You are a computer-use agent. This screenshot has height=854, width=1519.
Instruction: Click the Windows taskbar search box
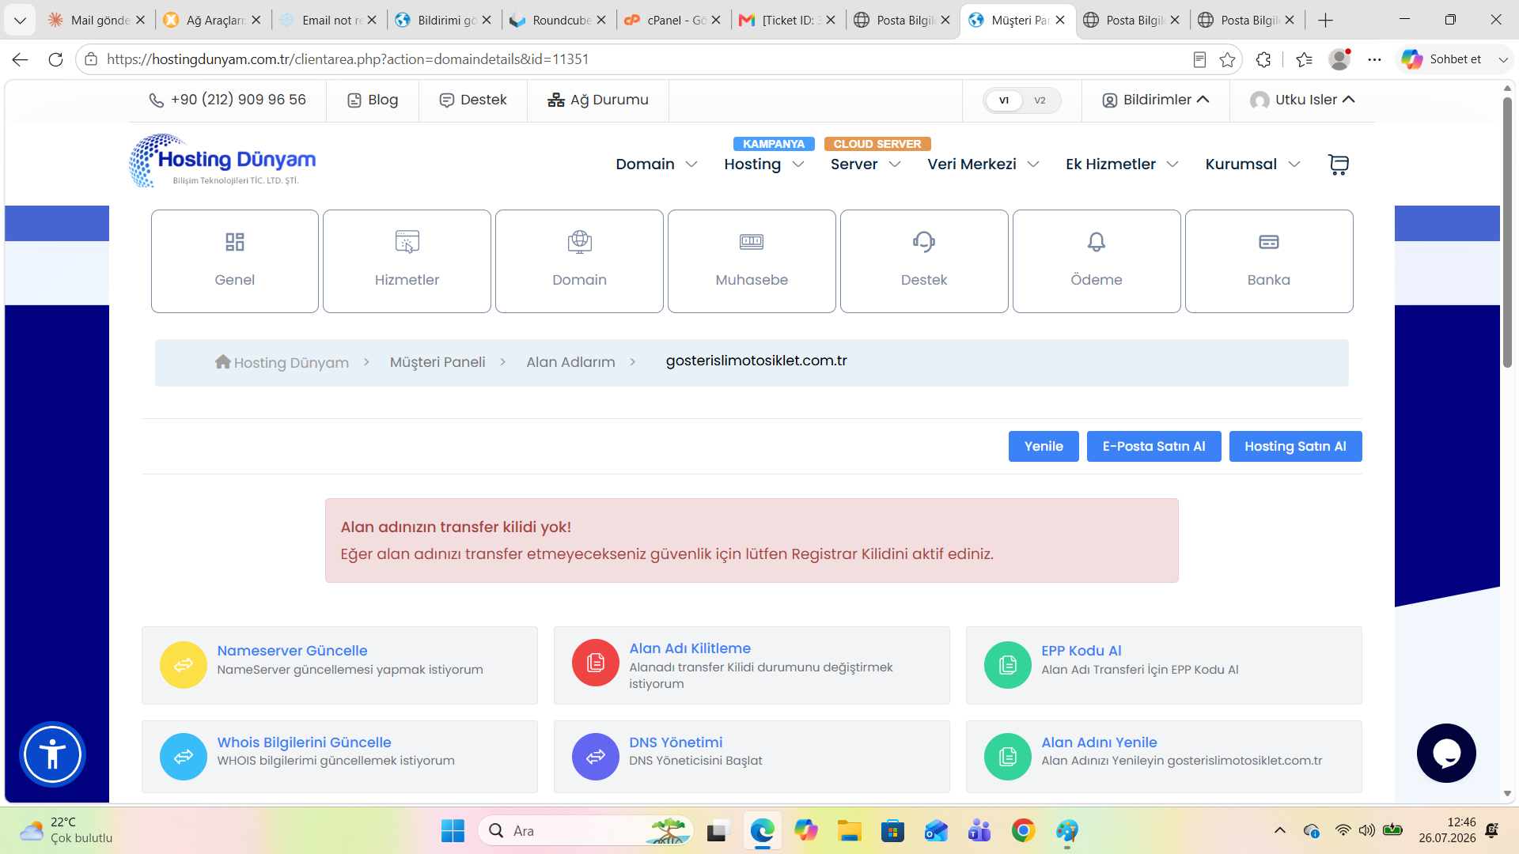(x=585, y=831)
